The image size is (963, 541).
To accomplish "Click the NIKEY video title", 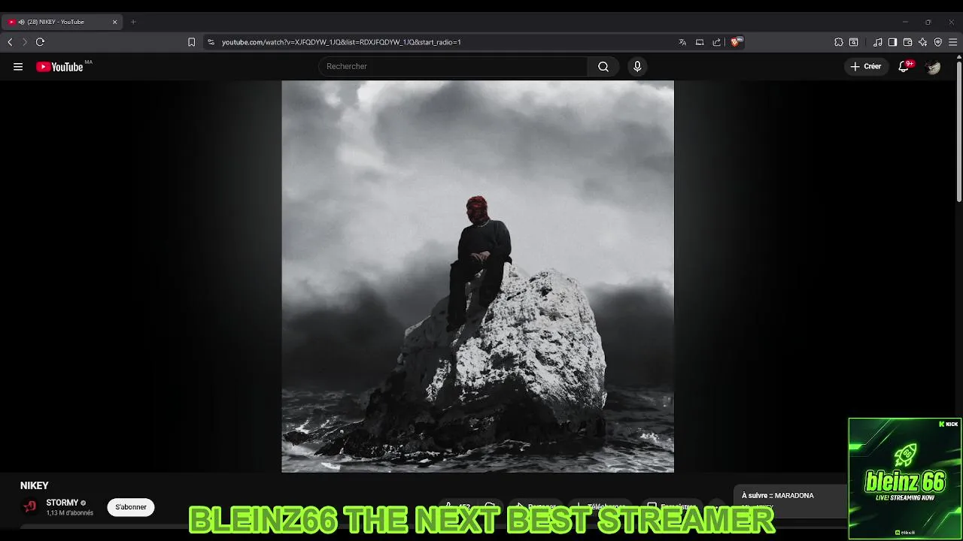I will (x=35, y=485).
